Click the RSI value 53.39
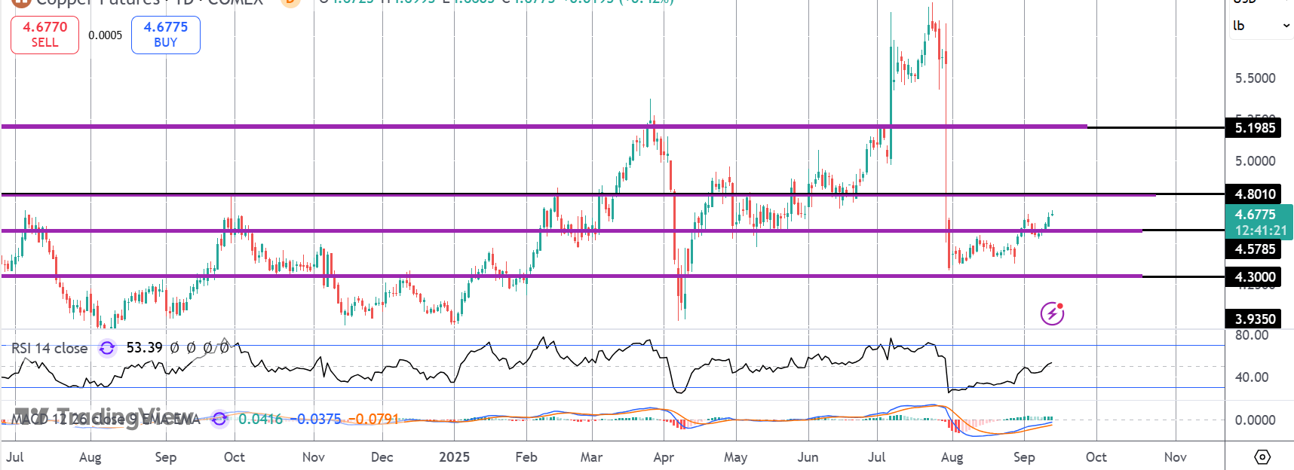Image resolution: width=1294 pixels, height=470 pixels. pyautogui.click(x=144, y=347)
